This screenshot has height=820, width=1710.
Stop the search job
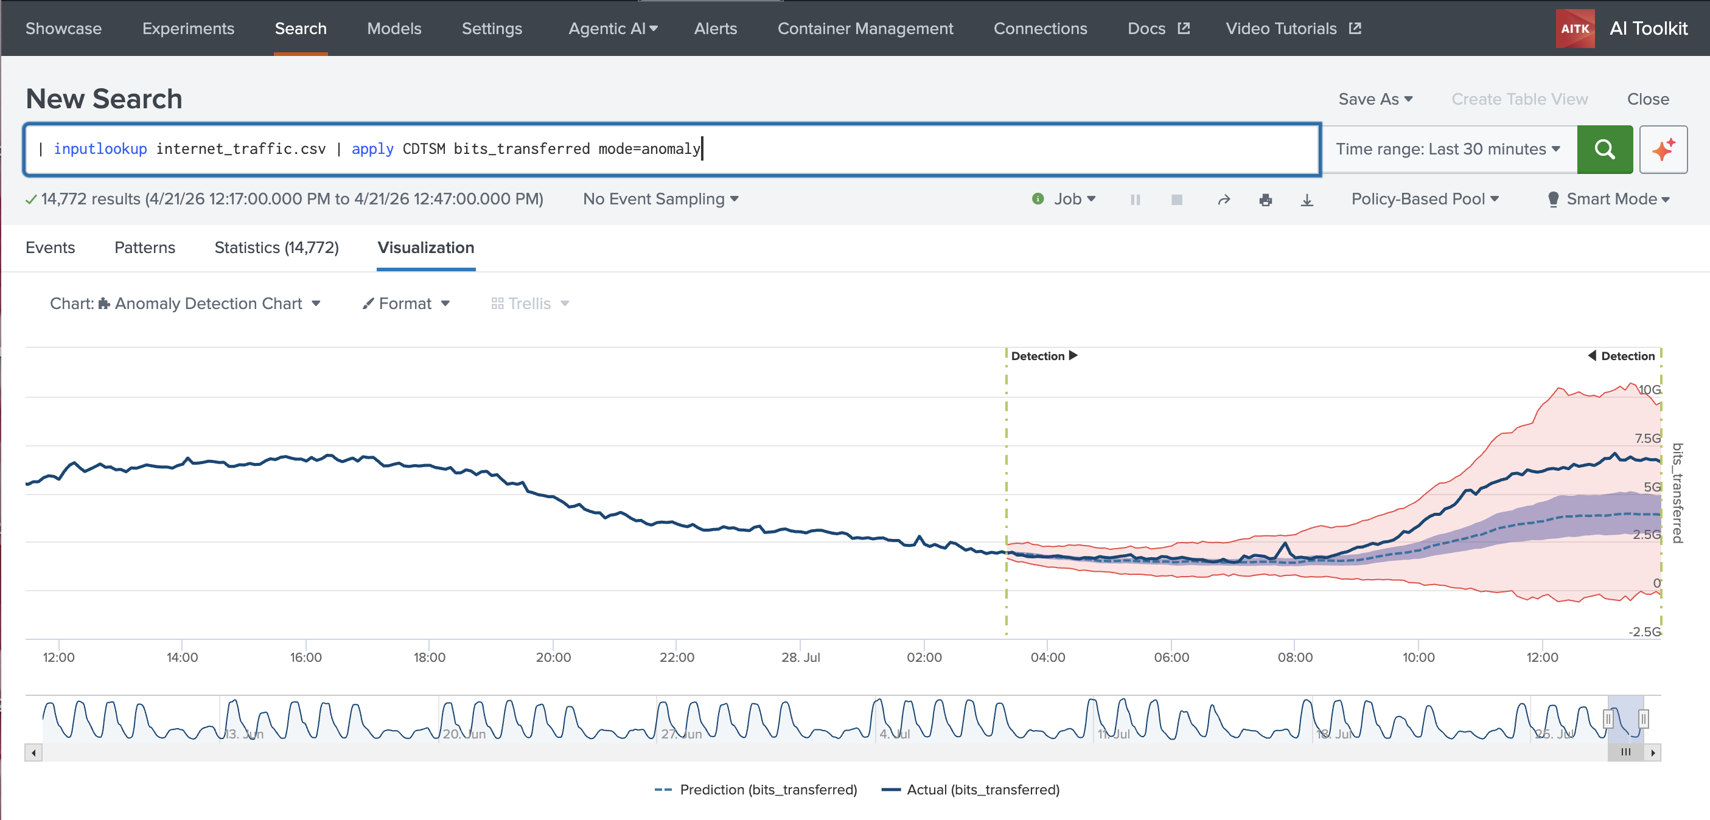[1176, 200]
